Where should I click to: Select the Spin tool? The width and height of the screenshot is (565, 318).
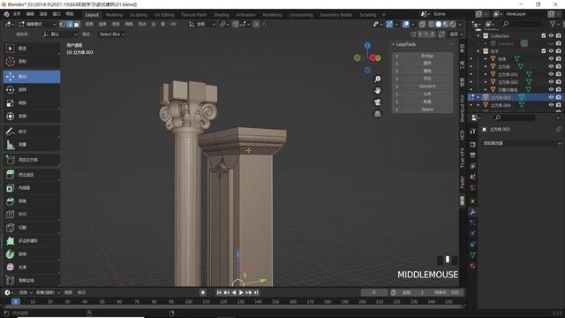coord(31,254)
